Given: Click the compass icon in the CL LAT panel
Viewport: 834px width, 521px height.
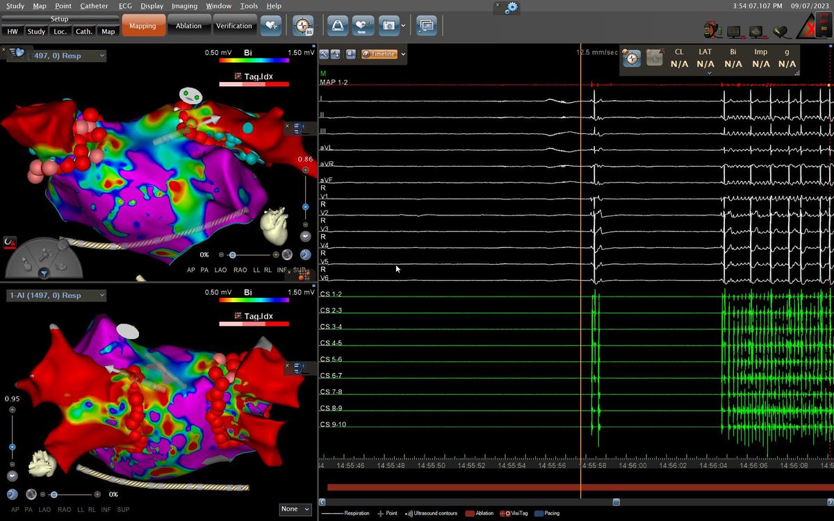Looking at the screenshot, I should coord(631,58).
